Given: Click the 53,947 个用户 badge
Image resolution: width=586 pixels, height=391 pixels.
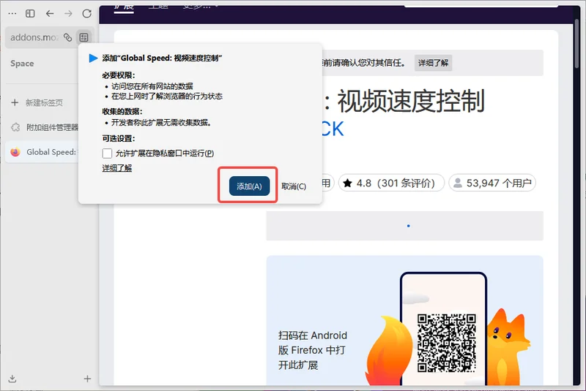Looking at the screenshot, I should tap(492, 183).
